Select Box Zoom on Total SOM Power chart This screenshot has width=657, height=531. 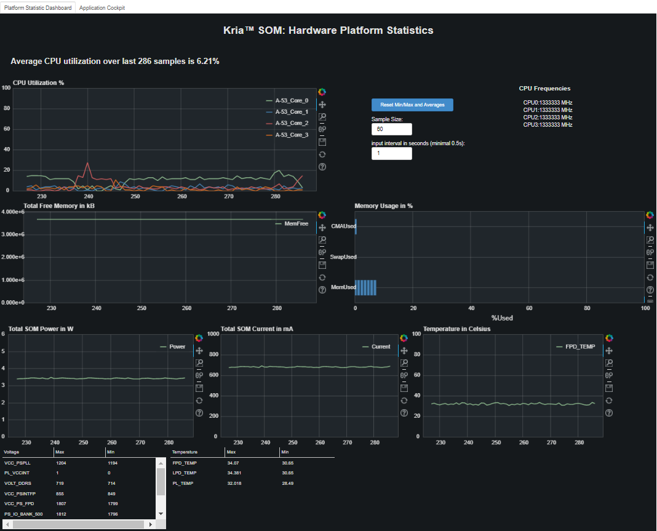tap(199, 363)
